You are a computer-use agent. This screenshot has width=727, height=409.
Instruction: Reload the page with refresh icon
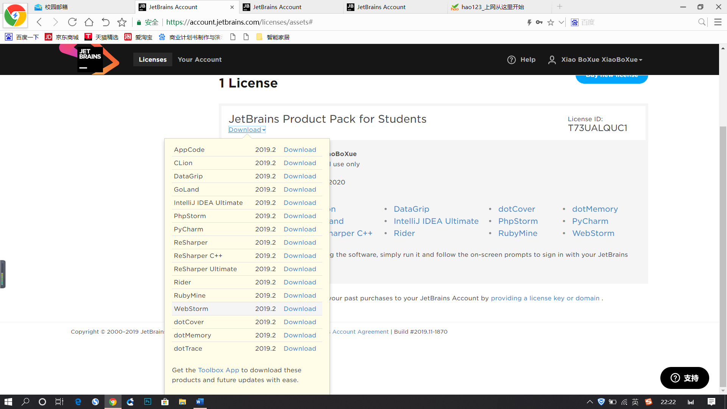[72, 22]
